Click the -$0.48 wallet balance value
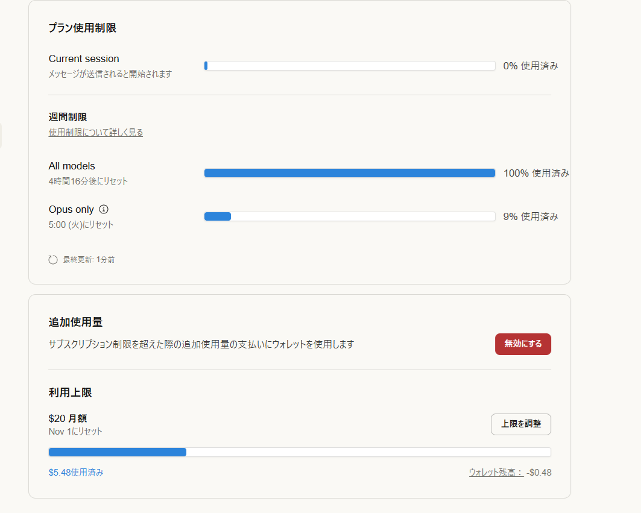The image size is (641, 513). 538,473
